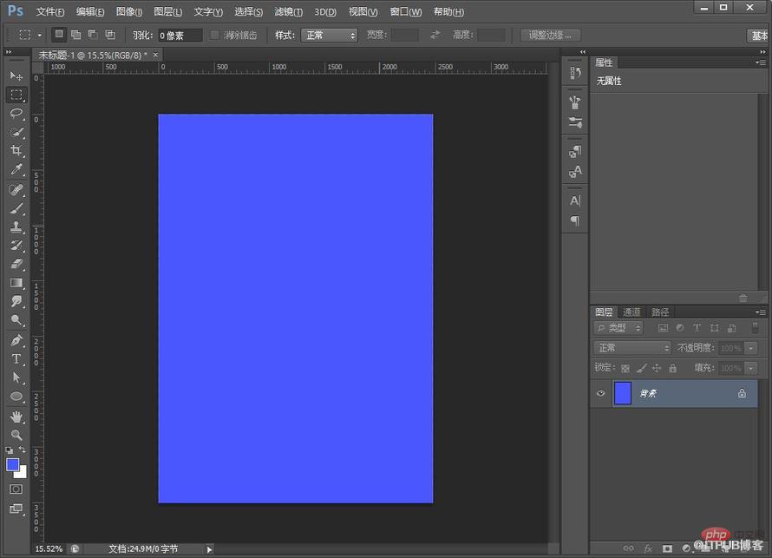
Task: Toggle visibility of the 背景 layer
Action: [600, 393]
